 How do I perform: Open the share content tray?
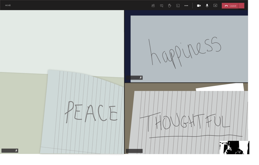(x=215, y=6)
